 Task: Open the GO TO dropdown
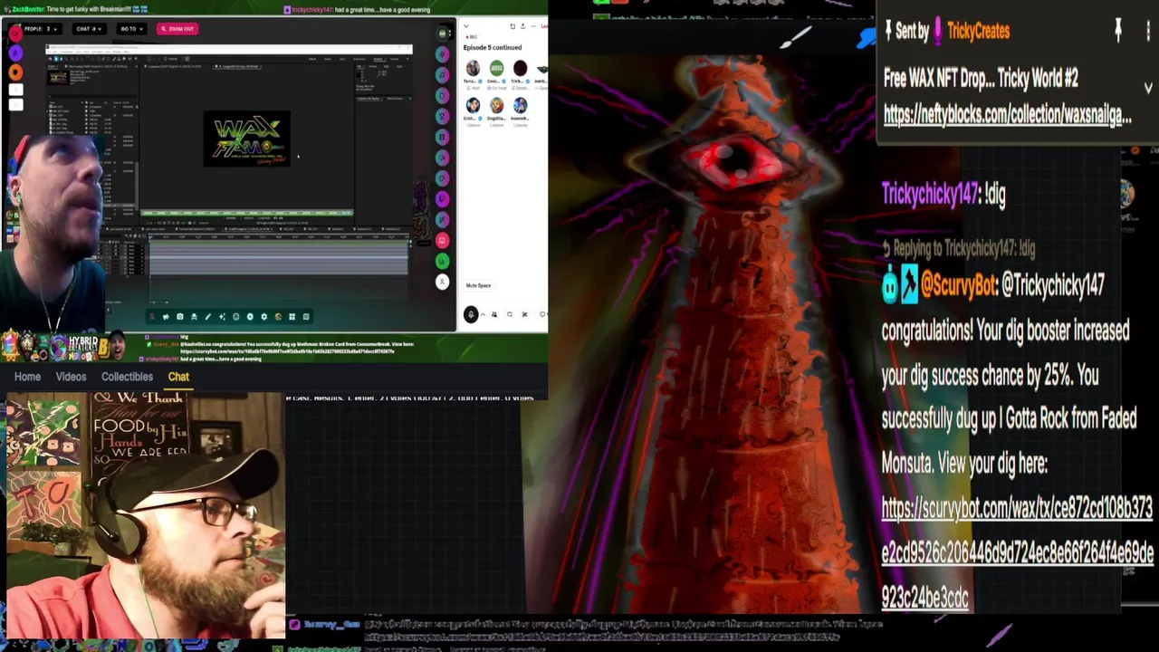point(130,29)
